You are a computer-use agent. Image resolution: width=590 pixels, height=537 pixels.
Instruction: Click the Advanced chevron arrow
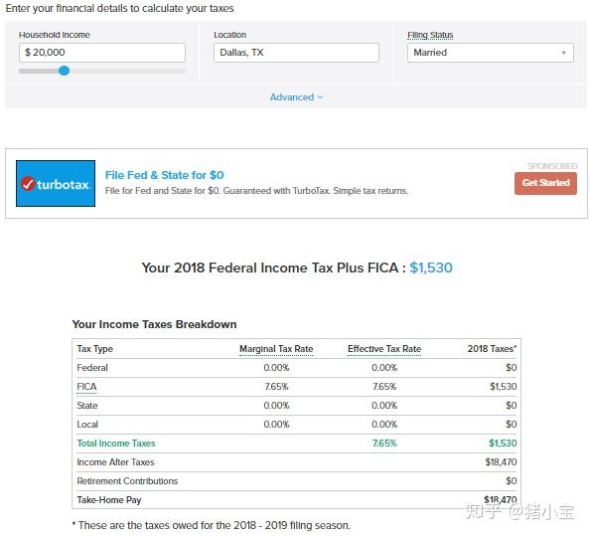coord(320,97)
